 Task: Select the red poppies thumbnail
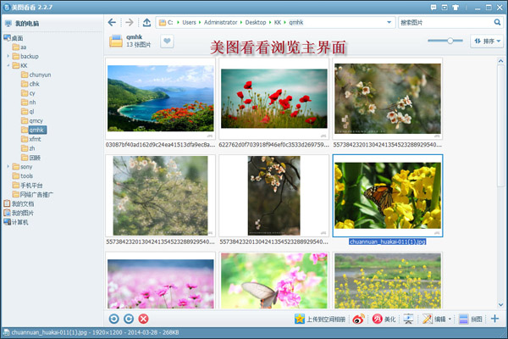(274, 98)
